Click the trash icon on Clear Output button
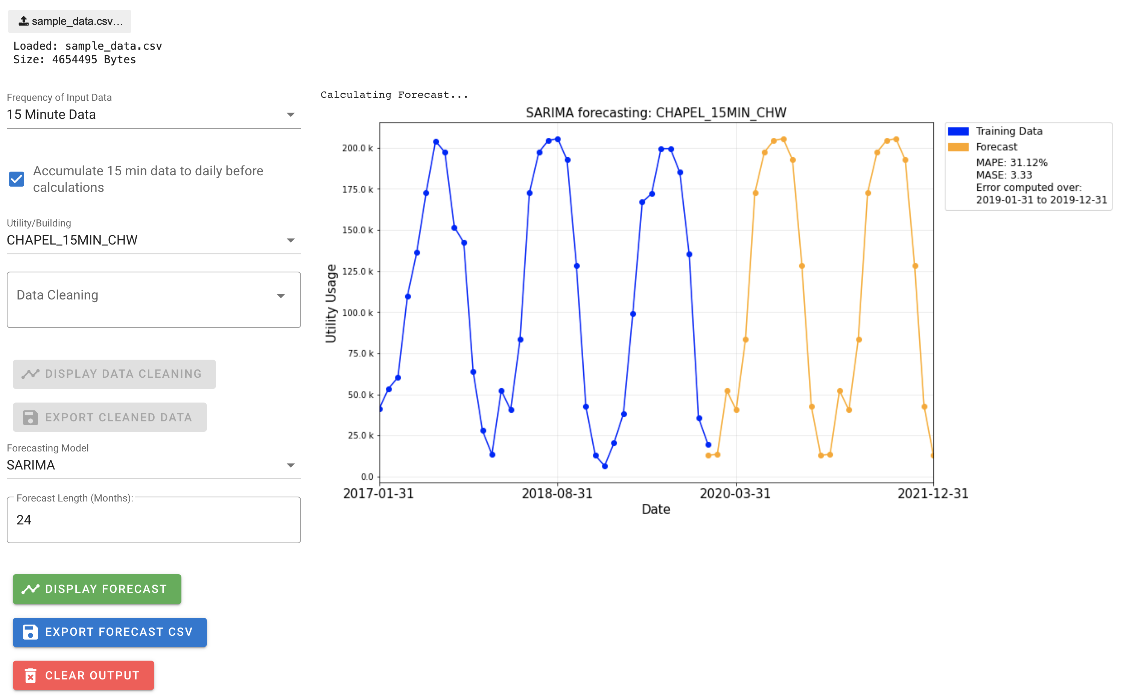This screenshot has height=699, width=1132. coord(30,675)
